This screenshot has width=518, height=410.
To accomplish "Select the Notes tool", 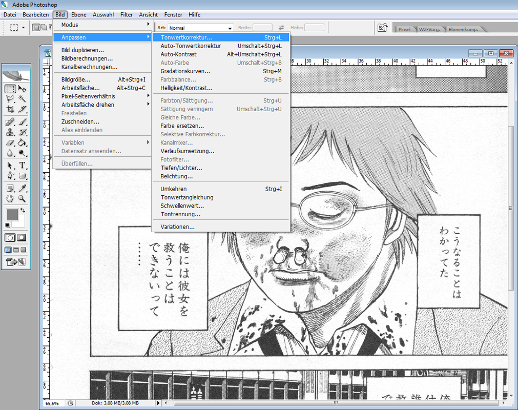I will coord(10,188).
